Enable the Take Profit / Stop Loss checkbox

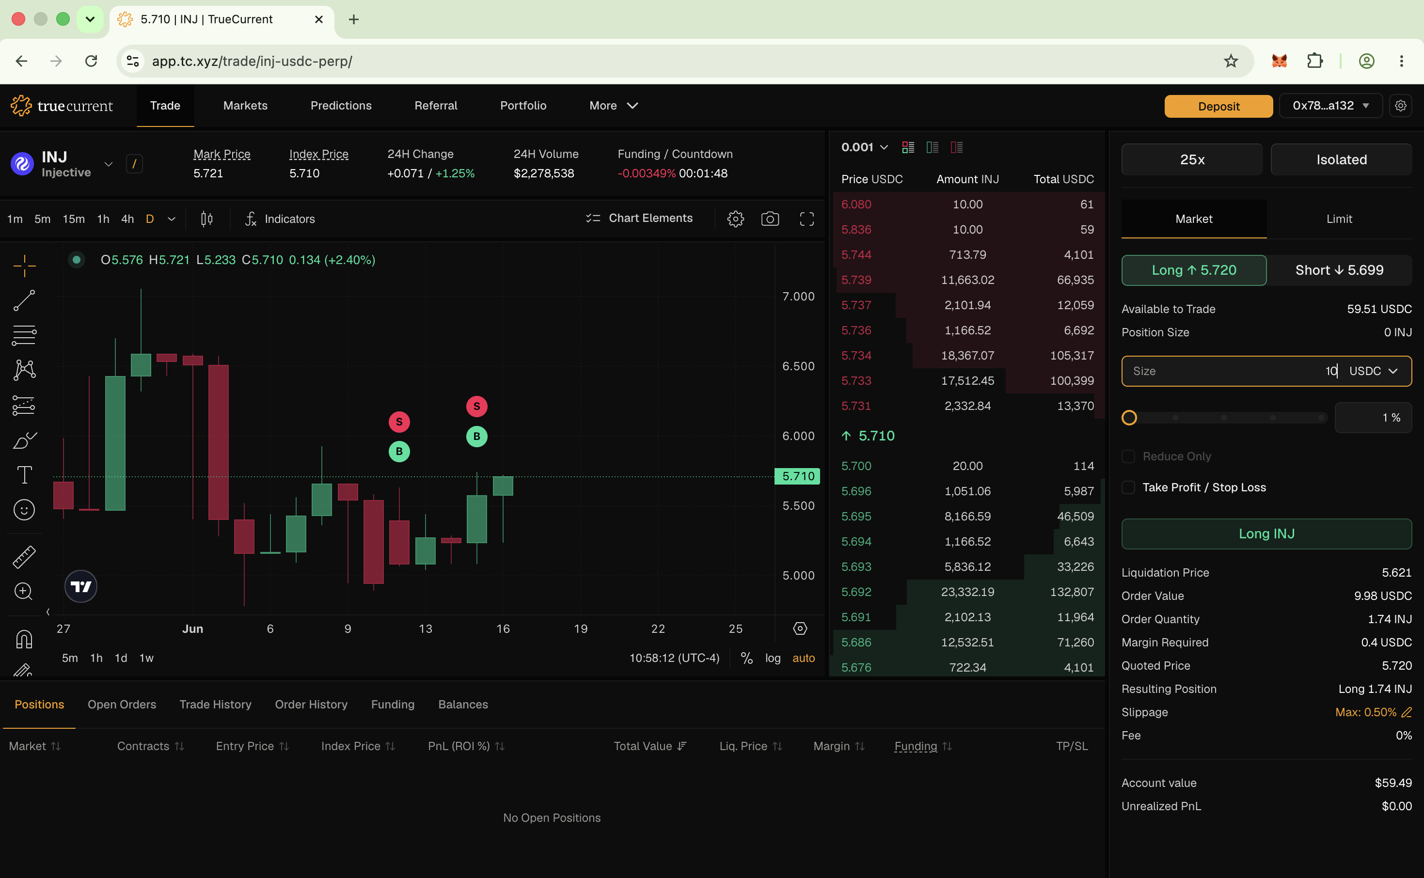[1128, 487]
